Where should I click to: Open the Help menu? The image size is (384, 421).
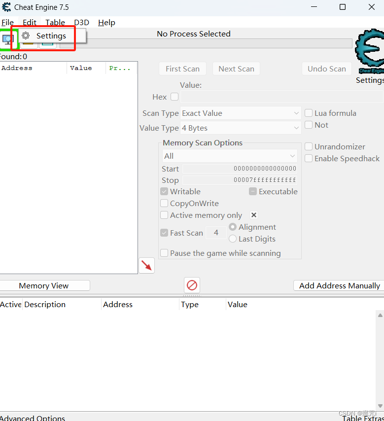pos(106,22)
